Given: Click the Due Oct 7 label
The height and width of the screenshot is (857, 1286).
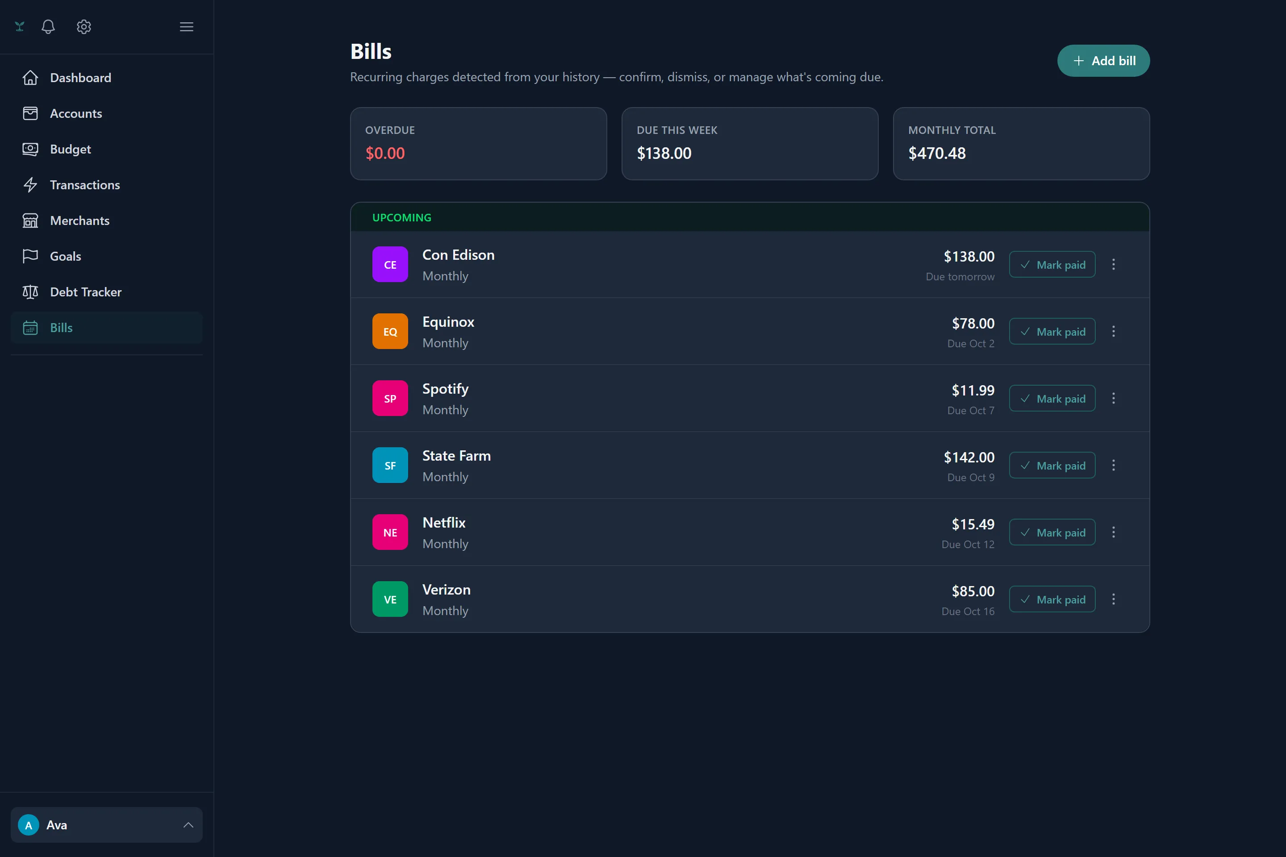Looking at the screenshot, I should [971, 411].
